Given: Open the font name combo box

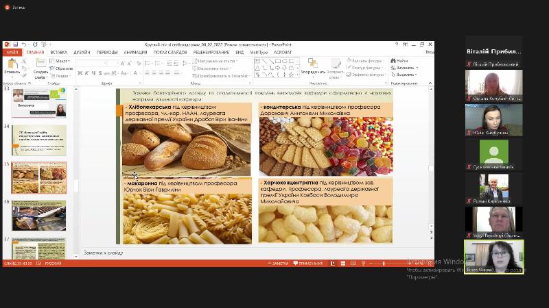Looking at the screenshot, I should 92,63.
